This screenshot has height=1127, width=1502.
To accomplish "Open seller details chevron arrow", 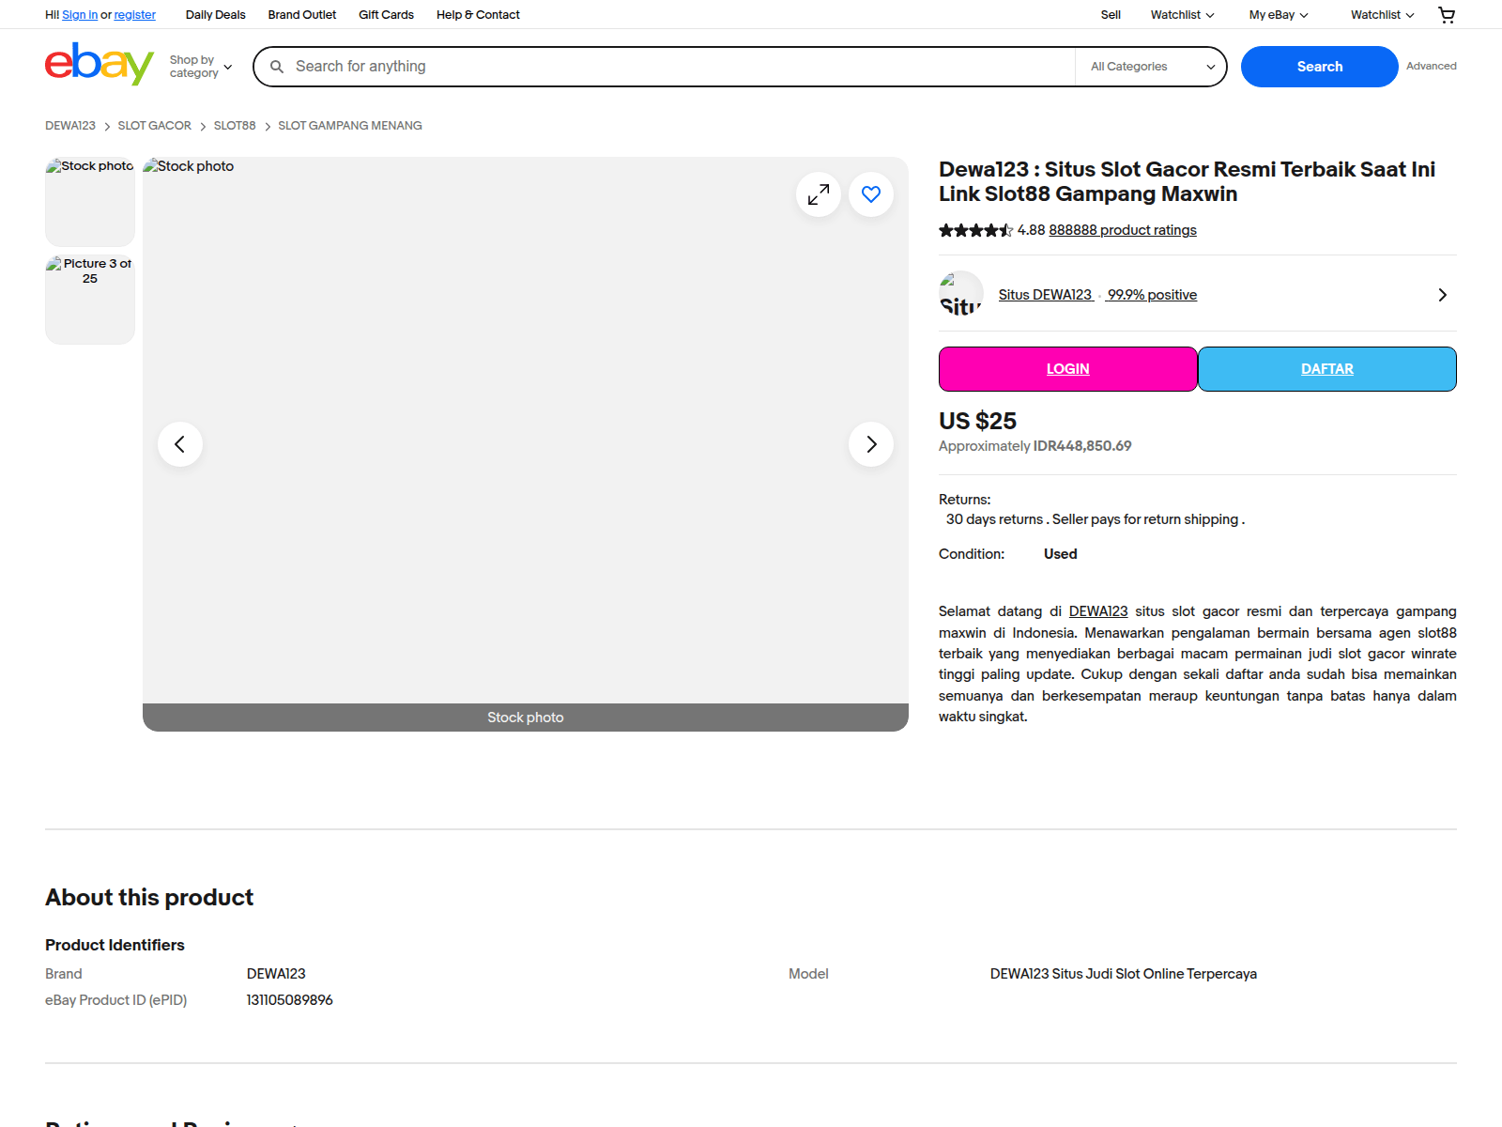I will pos(1443,295).
